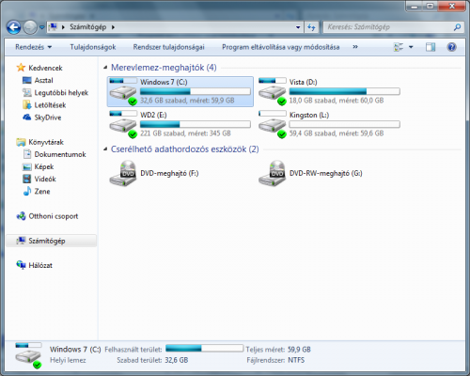Open the address bar history dropdown
470x376 pixels.
tap(298, 27)
